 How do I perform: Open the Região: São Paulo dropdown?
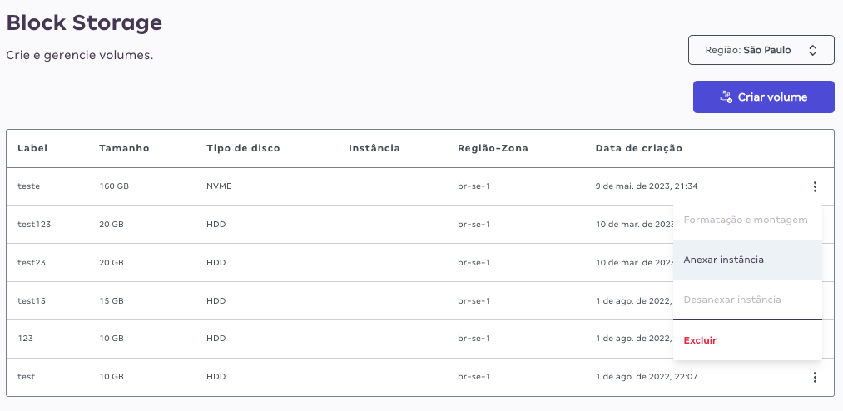click(x=761, y=50)
